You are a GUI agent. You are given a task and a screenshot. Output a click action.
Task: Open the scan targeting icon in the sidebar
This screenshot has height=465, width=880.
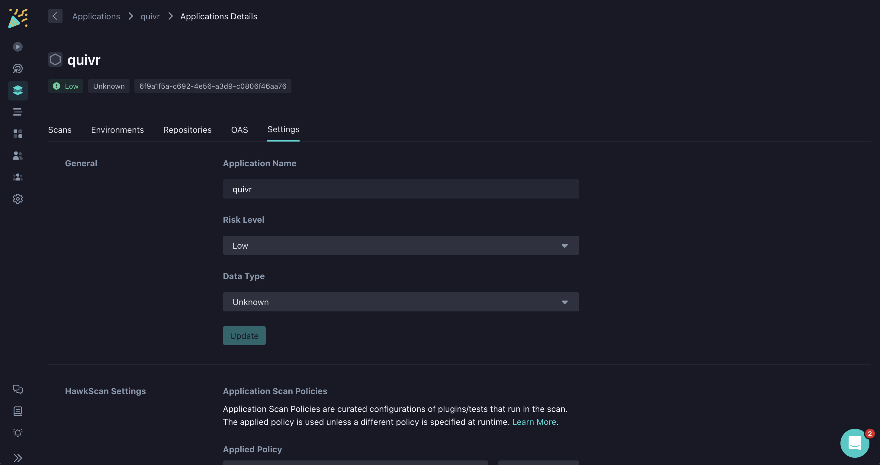(18, 68)
